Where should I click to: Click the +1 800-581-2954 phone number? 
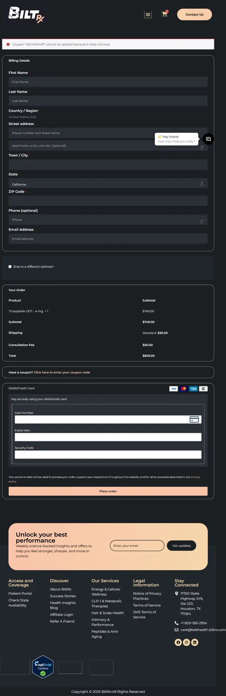(x=194, y=623)
